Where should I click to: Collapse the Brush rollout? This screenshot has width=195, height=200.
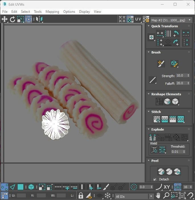149,52
